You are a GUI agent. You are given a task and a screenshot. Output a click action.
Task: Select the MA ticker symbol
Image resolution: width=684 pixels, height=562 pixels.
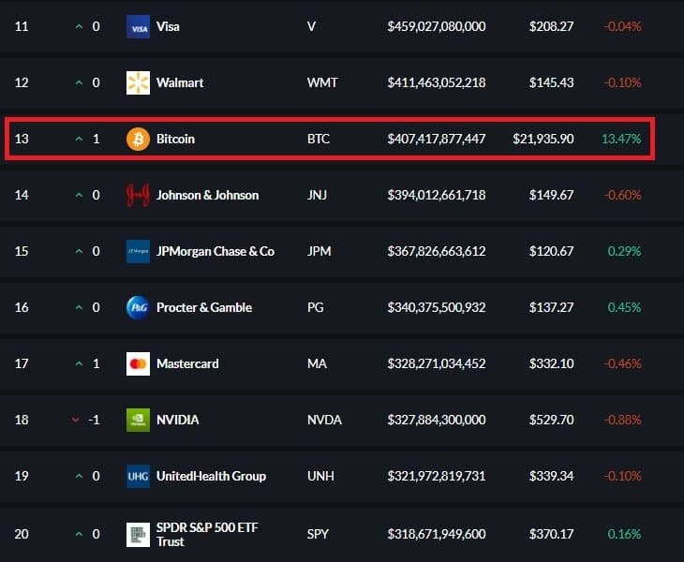(317, 364)
